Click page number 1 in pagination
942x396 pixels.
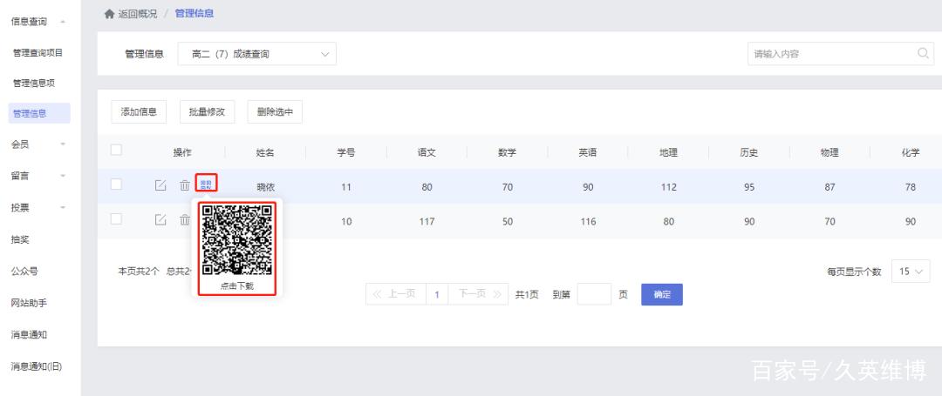point(437,295)
